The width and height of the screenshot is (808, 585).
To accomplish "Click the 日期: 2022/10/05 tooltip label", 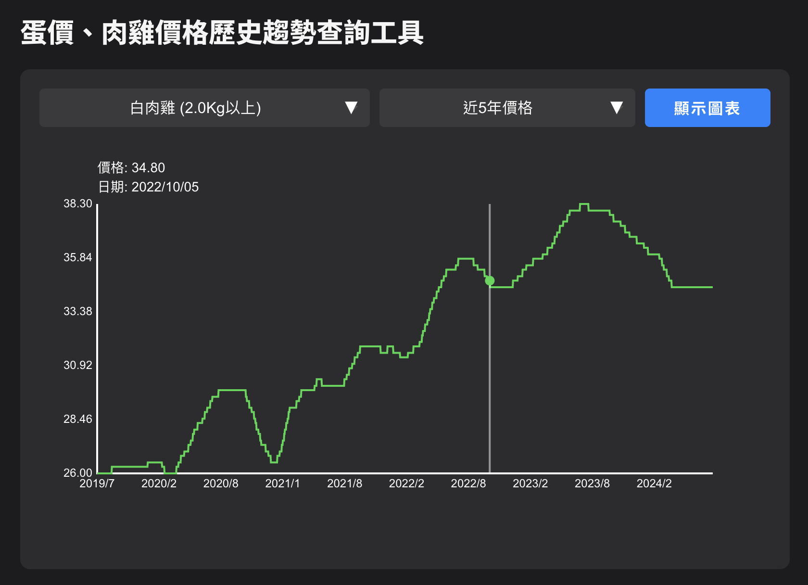I will 148,187.
